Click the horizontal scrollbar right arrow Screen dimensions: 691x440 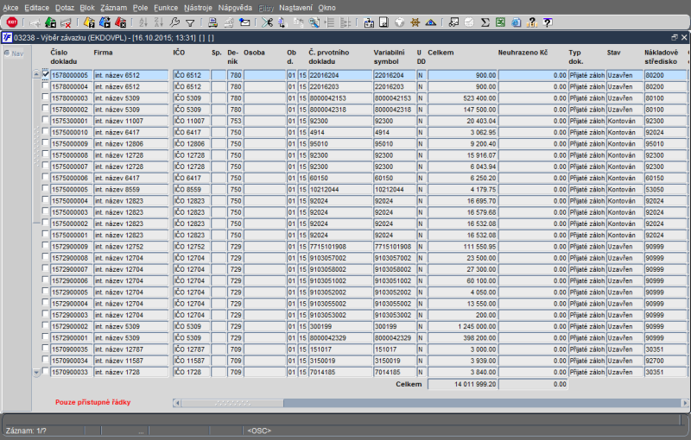(x=685, y=403)
